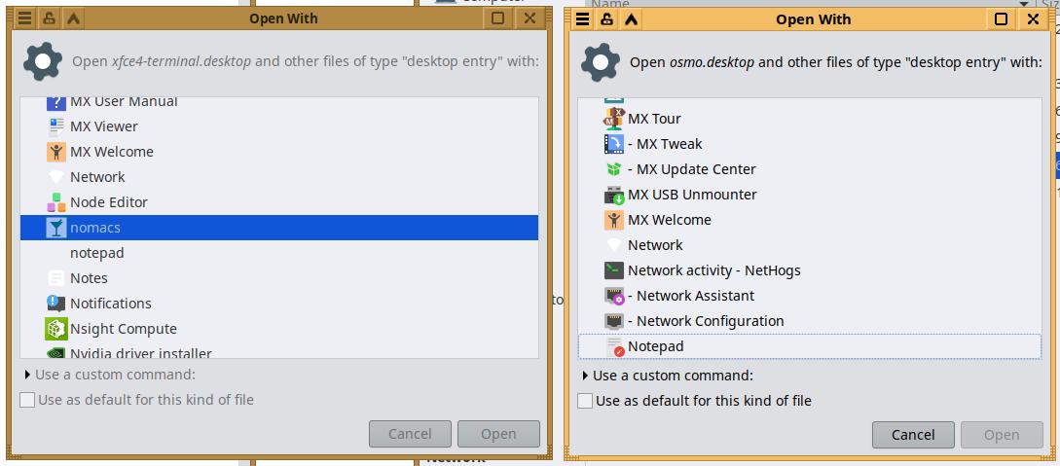Viewport: 1060px width, 466px height.
Task: Click Open in the xfce4-terminal dialog
Action: (x=497, y=434)
